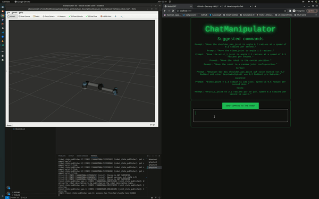The height and width of the screenshot is (199, 319).
Task: Focus the robot command text input box
Action: 240,116
